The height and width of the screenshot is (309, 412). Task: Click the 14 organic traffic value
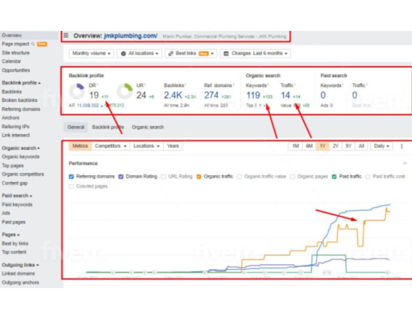(x=286, y=95)
